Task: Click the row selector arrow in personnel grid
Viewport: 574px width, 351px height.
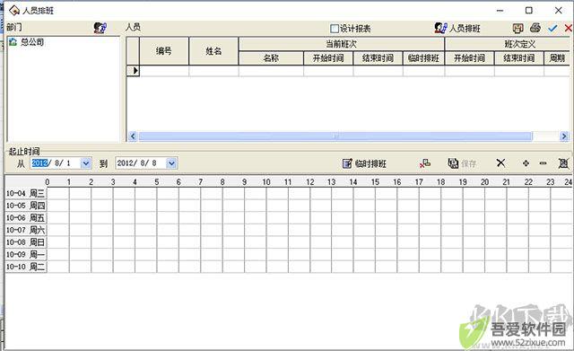Action: click(134, 71)
